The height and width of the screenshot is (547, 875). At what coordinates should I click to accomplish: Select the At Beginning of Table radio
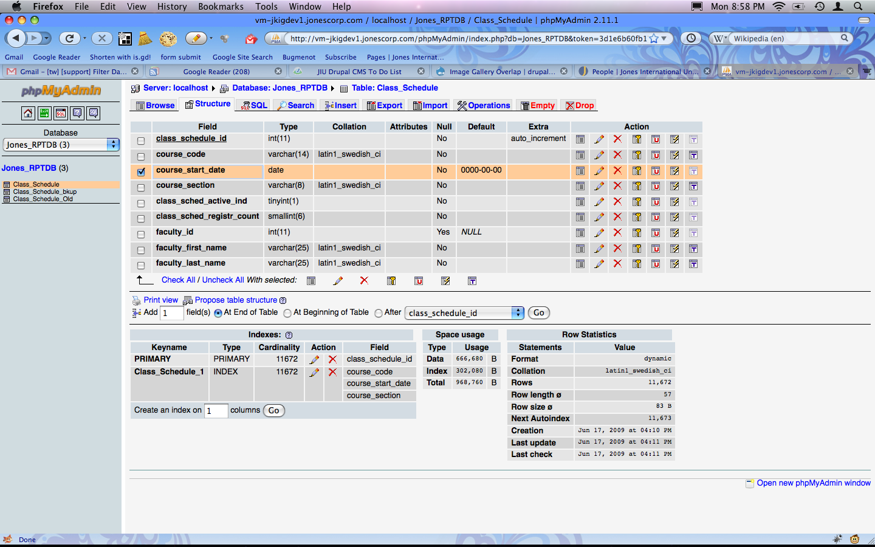[x=287, y=313]
